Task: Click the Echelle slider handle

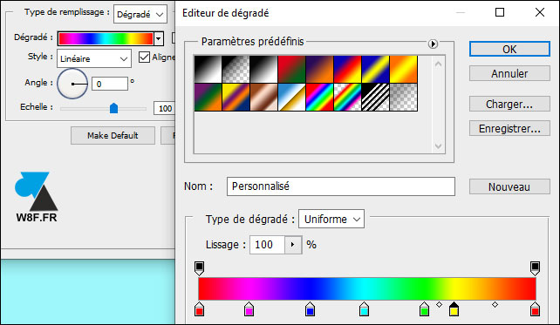Action: click(113, 108)
